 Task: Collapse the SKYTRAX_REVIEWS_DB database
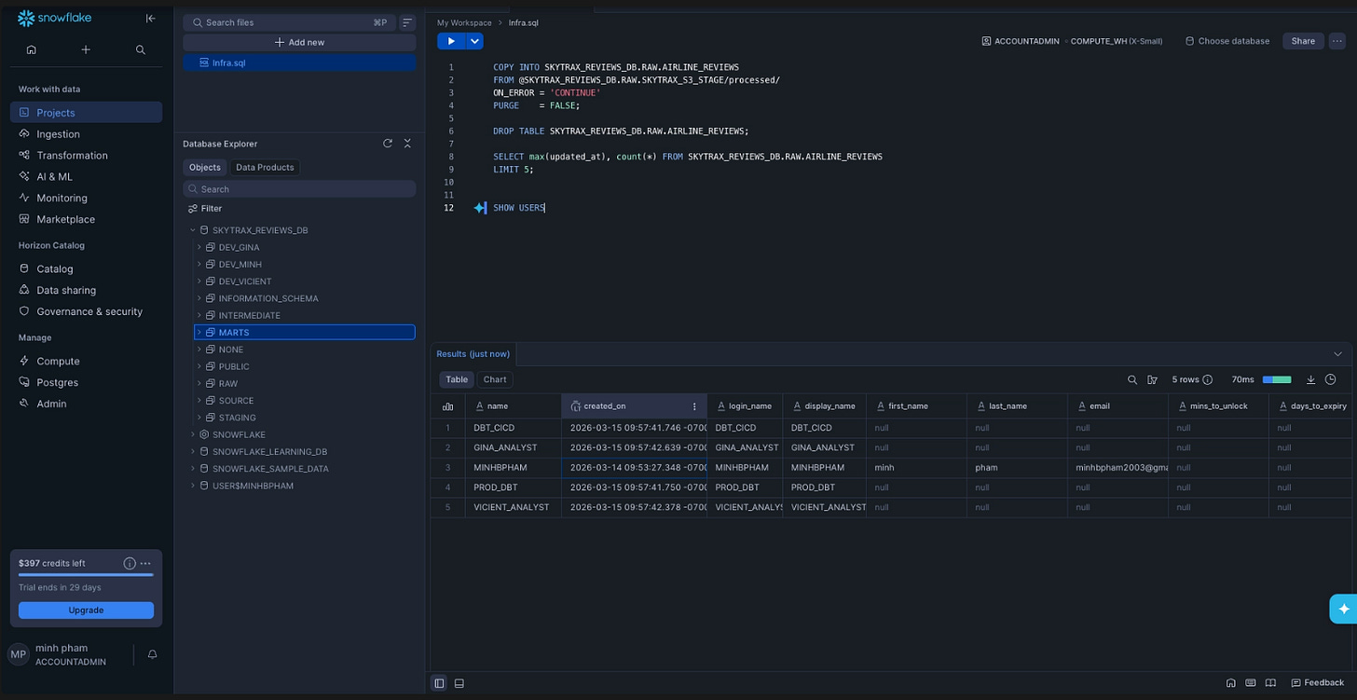193,230
